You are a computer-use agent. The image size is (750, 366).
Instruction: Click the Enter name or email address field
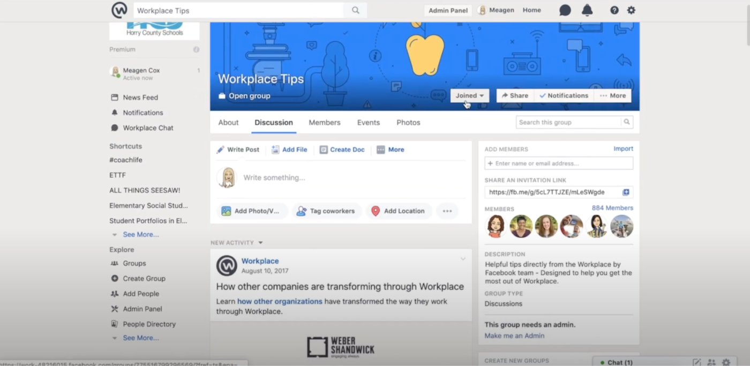point(559,163)
